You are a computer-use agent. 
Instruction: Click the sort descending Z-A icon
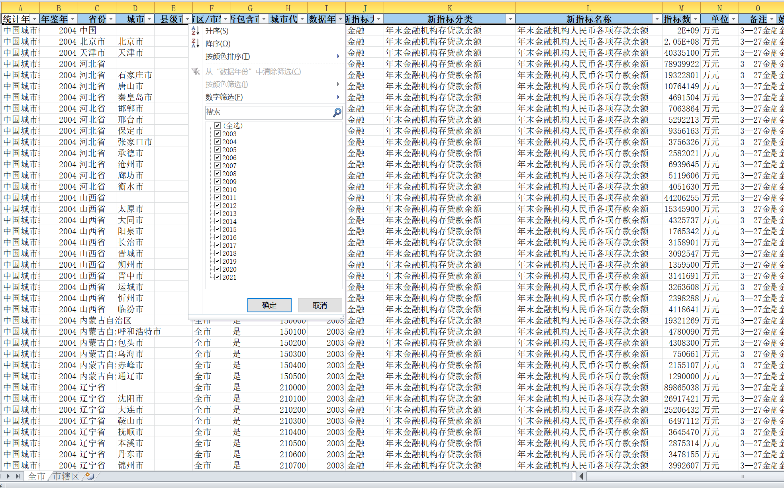point(195,43)
